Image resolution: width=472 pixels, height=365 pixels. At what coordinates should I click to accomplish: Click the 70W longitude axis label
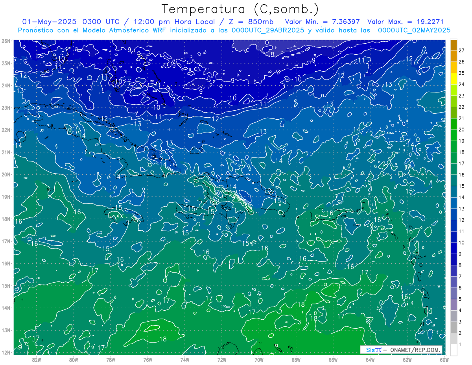coord(259,359)
